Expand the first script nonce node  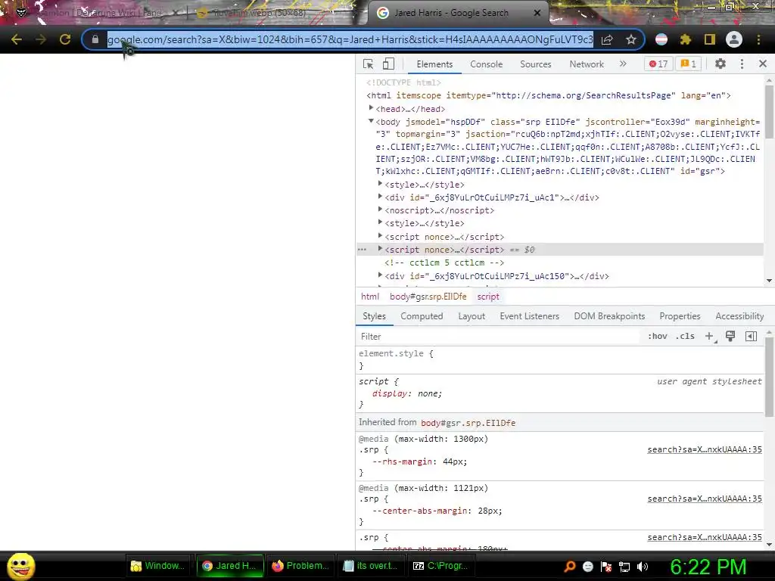tap(380, 236)
